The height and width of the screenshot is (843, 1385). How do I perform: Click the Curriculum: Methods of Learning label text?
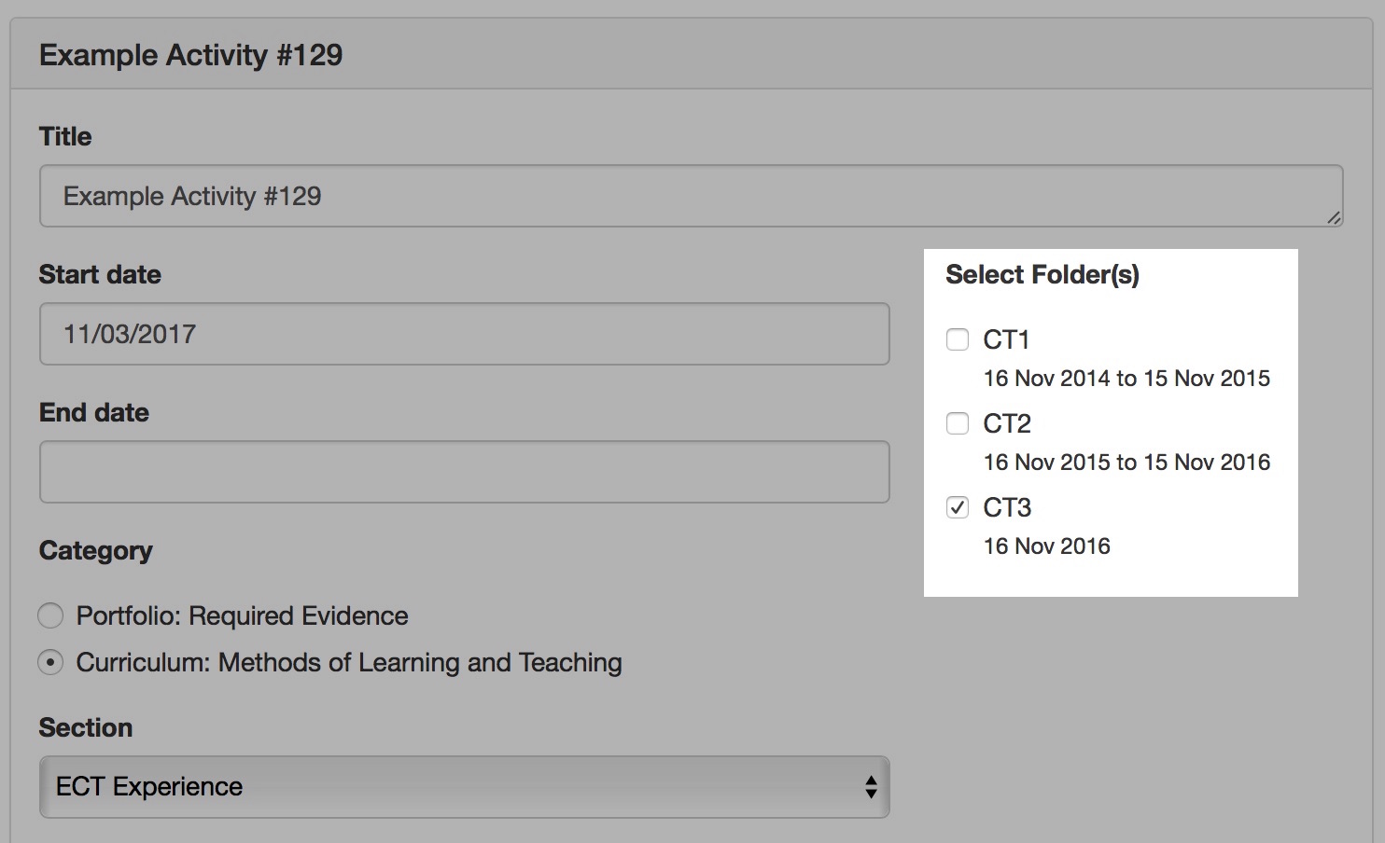(349, 662)
